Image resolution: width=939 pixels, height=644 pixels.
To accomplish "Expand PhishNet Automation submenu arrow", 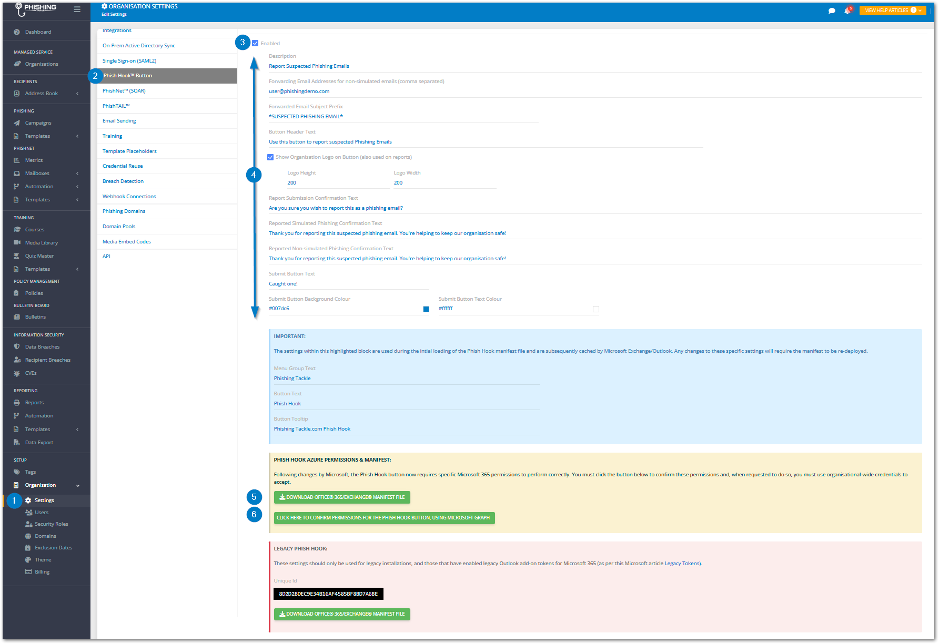I will (x=77, y=187).
